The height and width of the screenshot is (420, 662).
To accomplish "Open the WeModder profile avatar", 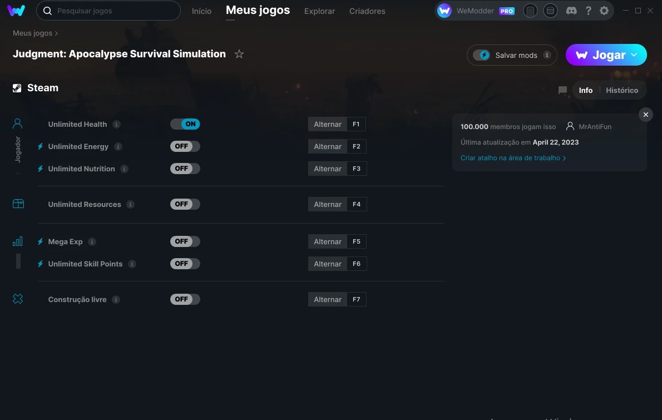I will tap(444, 11).
